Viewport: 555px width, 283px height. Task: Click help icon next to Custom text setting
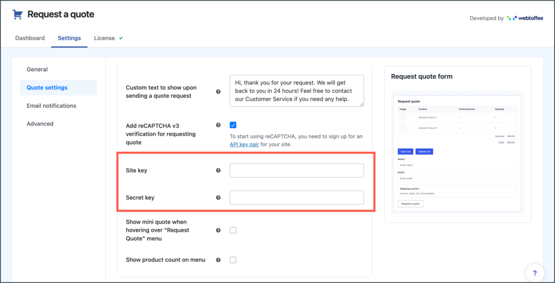tap(218, 91)
